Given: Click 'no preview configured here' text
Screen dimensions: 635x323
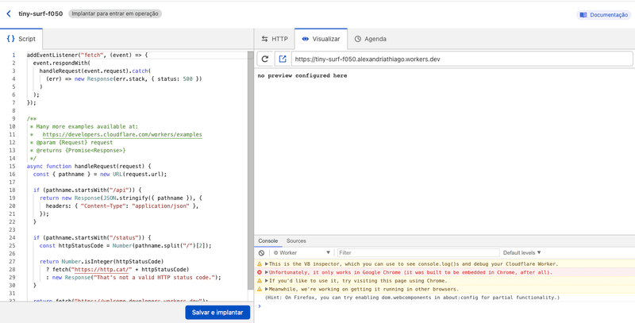Looking at the screenshot, I should 302,75.
